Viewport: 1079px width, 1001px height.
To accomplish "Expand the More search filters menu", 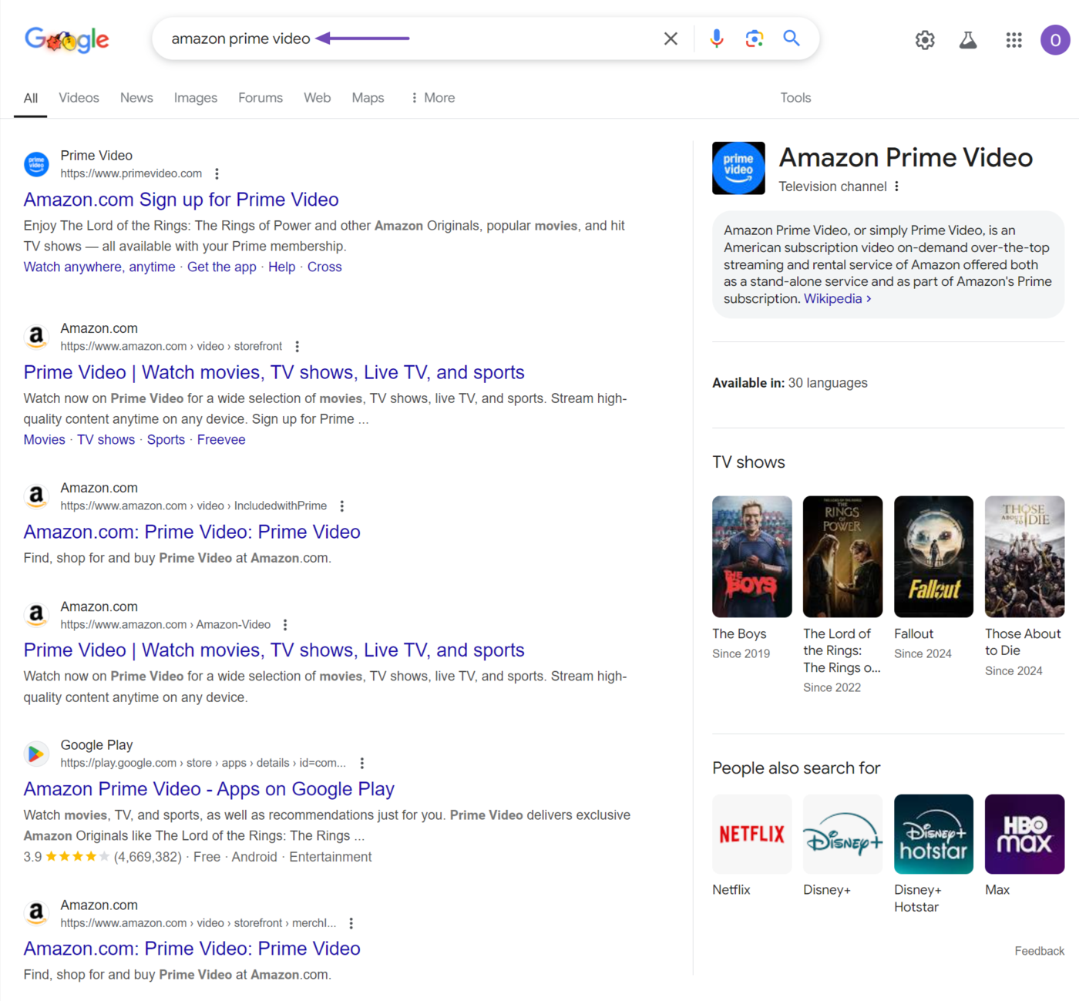I will click(432, 98).
